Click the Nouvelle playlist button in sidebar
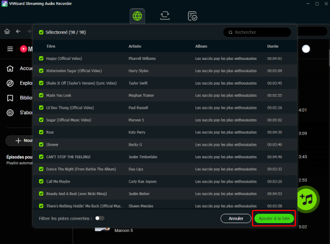Viewport: 330px width, 244px height. (x=19, y=141)
